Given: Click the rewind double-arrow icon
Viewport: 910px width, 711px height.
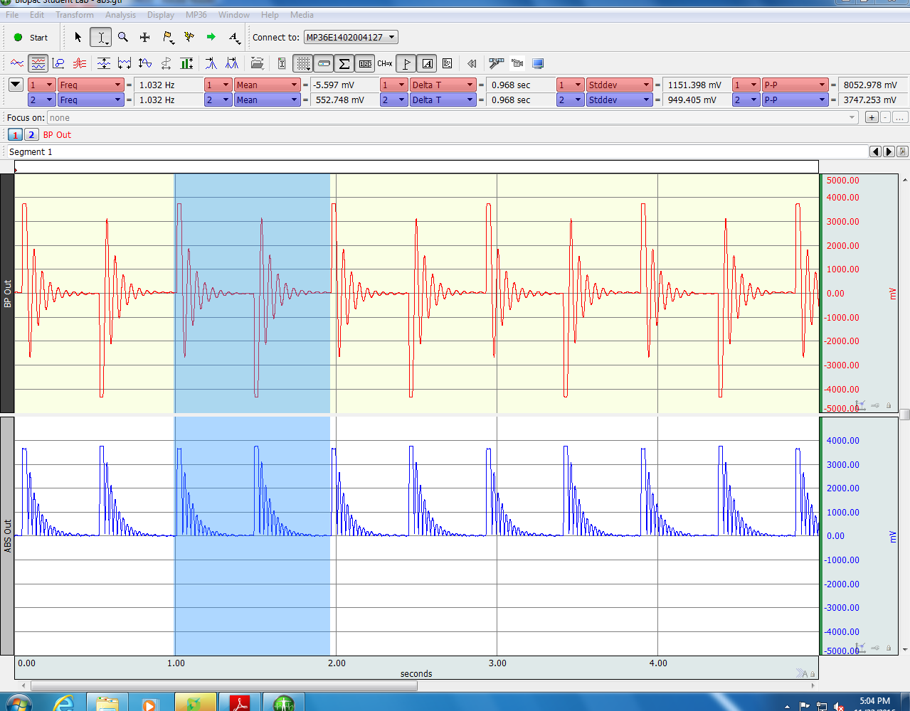Looking at the screenshot, I should tap(471, 63).
